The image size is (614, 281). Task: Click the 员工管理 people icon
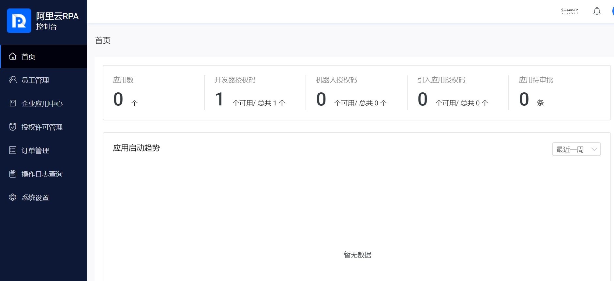point(13,80)
